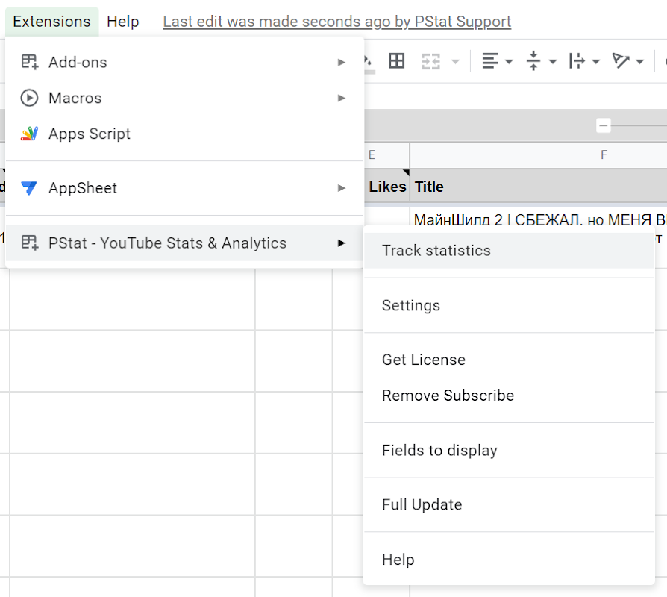Expand the AppSheet submenu arrow
The image size is (667, 597).
pos(341,187)
